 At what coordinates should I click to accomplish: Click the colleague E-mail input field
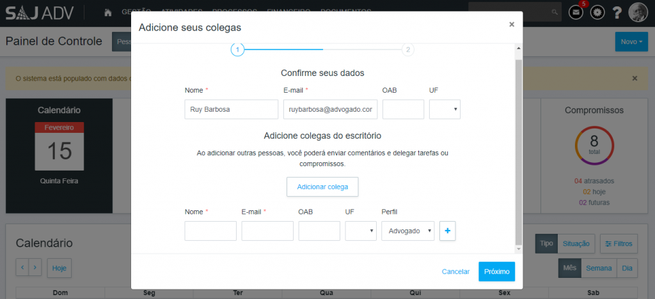267,231
